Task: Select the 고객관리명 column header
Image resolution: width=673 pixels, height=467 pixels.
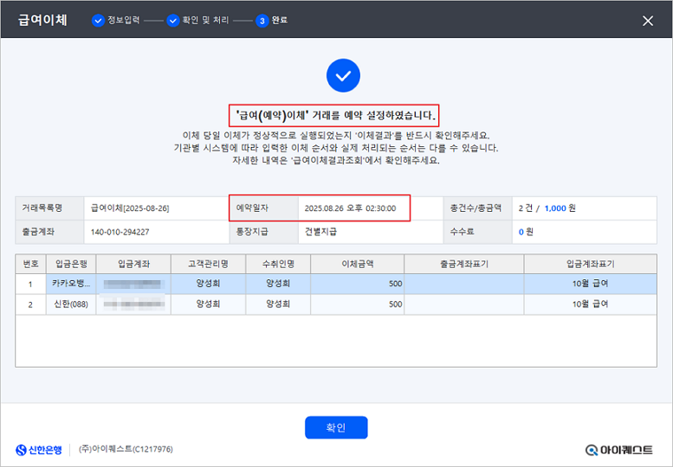Action: 208,264
